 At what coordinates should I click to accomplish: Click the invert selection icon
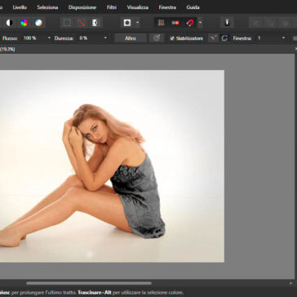click(95, 23)
